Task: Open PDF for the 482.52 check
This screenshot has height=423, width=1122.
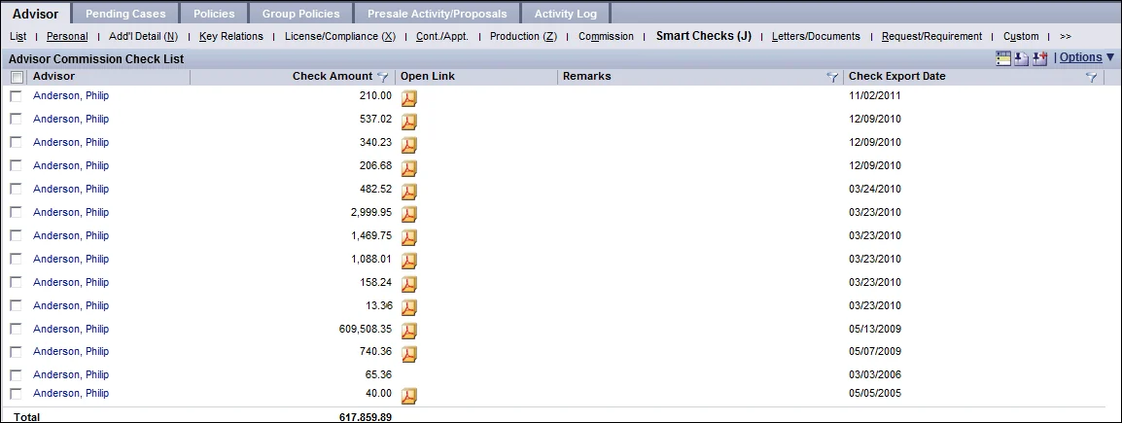Action: pyautogui.click(x=408, y=192)
